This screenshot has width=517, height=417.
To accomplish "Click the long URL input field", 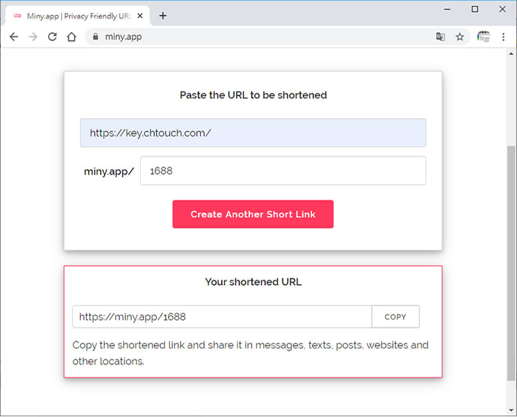I will (x=253, y=133).
